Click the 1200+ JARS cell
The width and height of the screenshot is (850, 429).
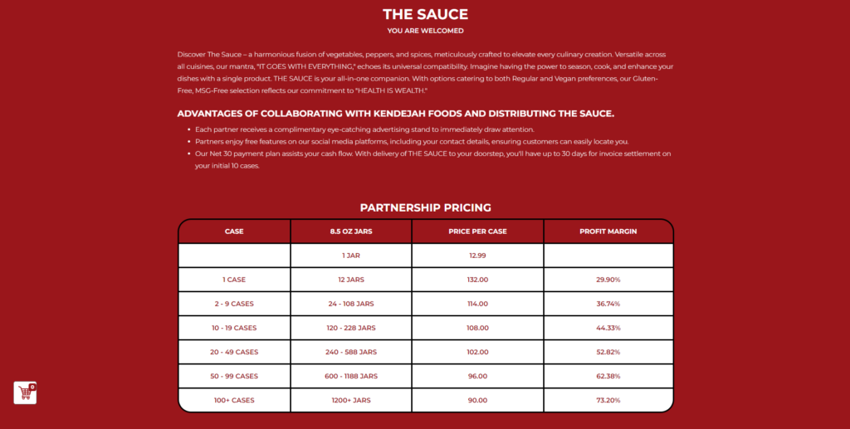(350, 400)
